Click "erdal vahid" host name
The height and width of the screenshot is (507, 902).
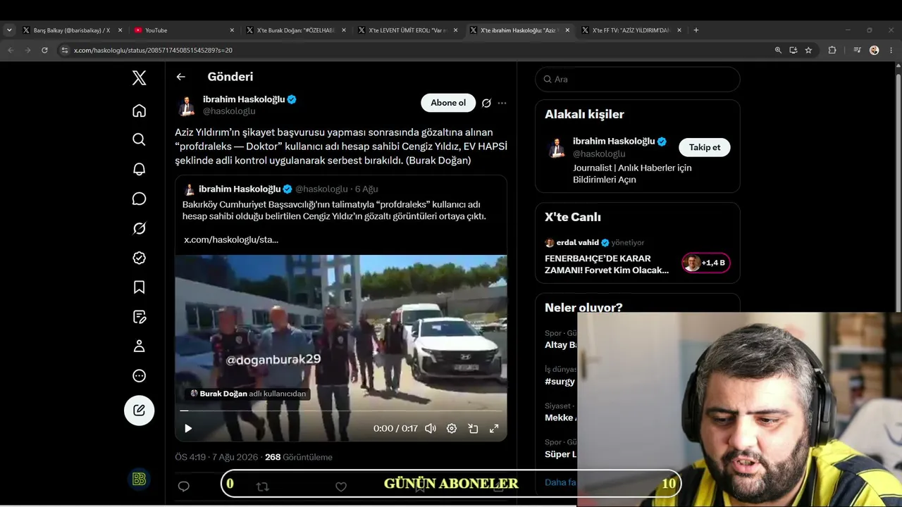pyautogui.click(x=577, y=242)
